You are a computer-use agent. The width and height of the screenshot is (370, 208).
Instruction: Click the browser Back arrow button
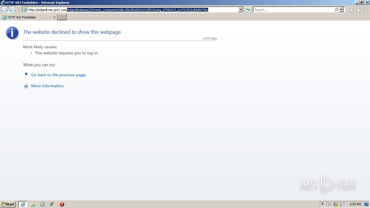5,10
